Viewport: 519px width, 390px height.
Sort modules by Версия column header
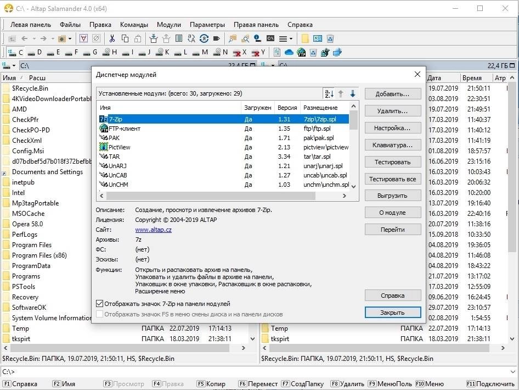[287, 108]
